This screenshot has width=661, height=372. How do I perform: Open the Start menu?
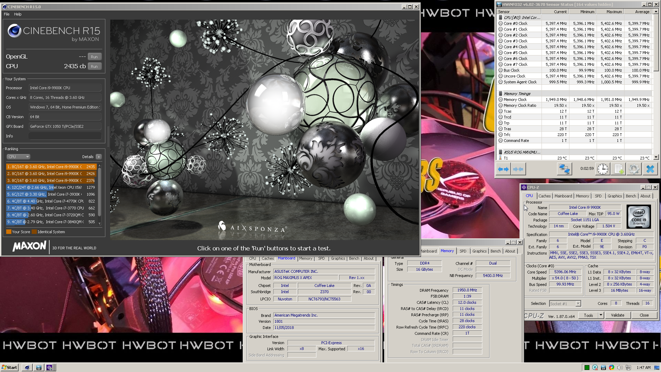coord(9,368)
